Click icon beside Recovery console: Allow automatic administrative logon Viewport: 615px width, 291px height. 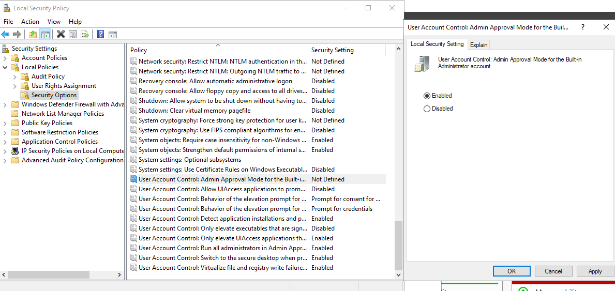click(134, 81)
